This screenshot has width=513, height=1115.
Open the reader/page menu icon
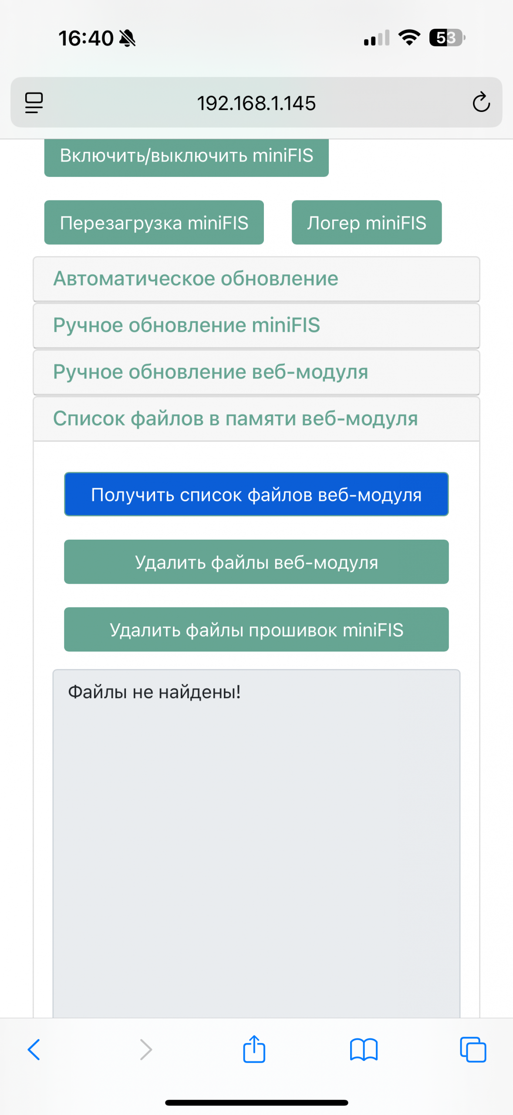coord(34,103)
